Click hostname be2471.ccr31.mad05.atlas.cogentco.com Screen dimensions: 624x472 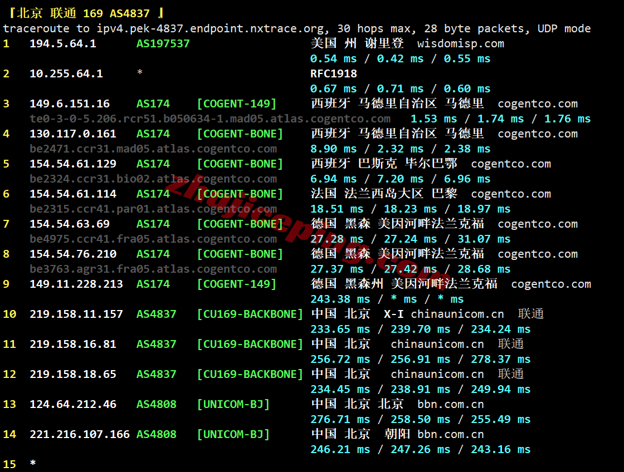pyautogui.click(x=153, y=149)
